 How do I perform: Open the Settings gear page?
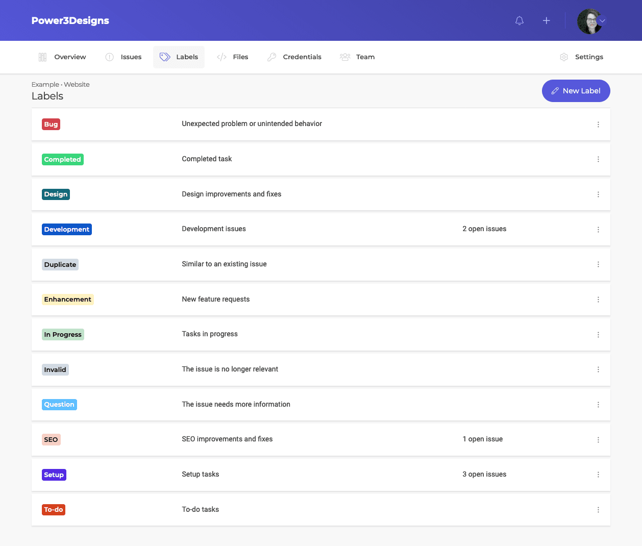581,57
